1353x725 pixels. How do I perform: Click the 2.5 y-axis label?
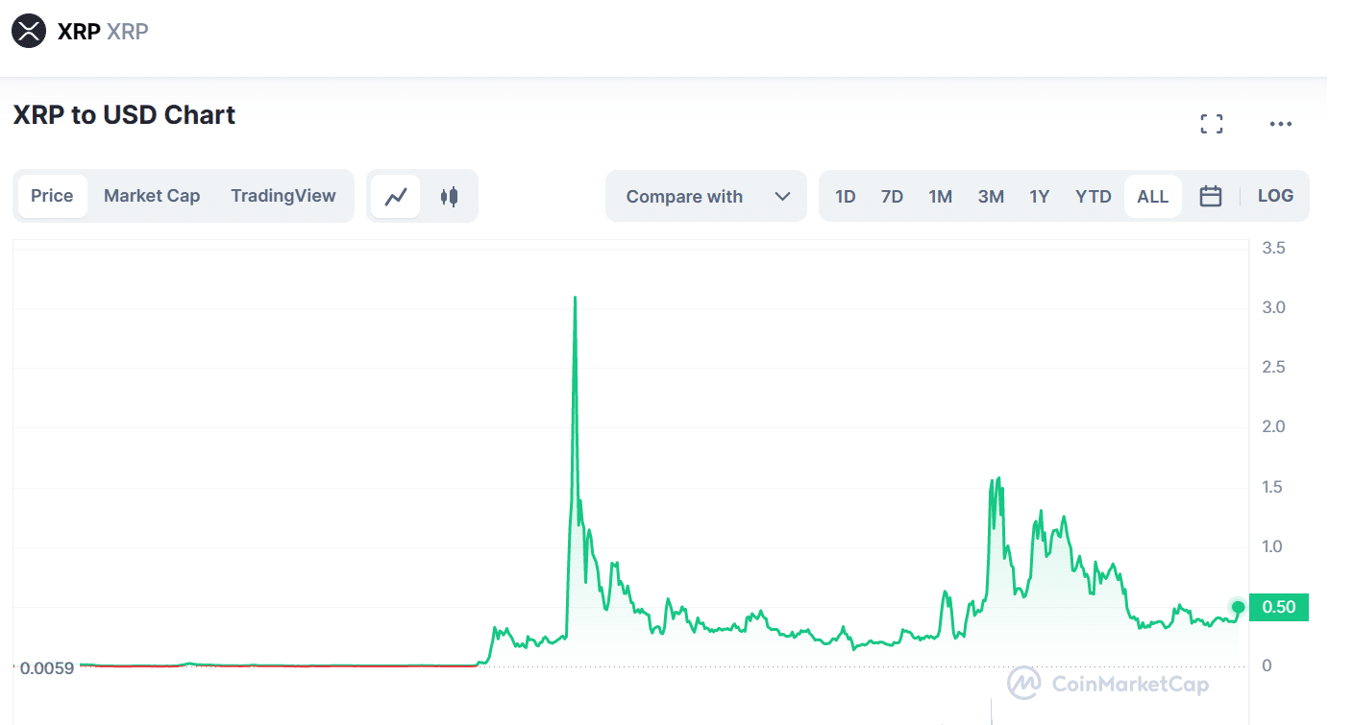click(x=1274, y=368)
